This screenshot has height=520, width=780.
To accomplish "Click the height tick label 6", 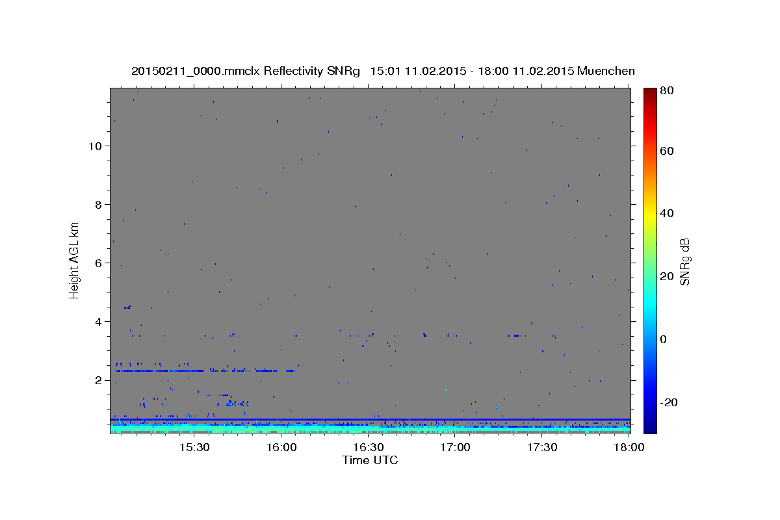I will tap(99, 263).
